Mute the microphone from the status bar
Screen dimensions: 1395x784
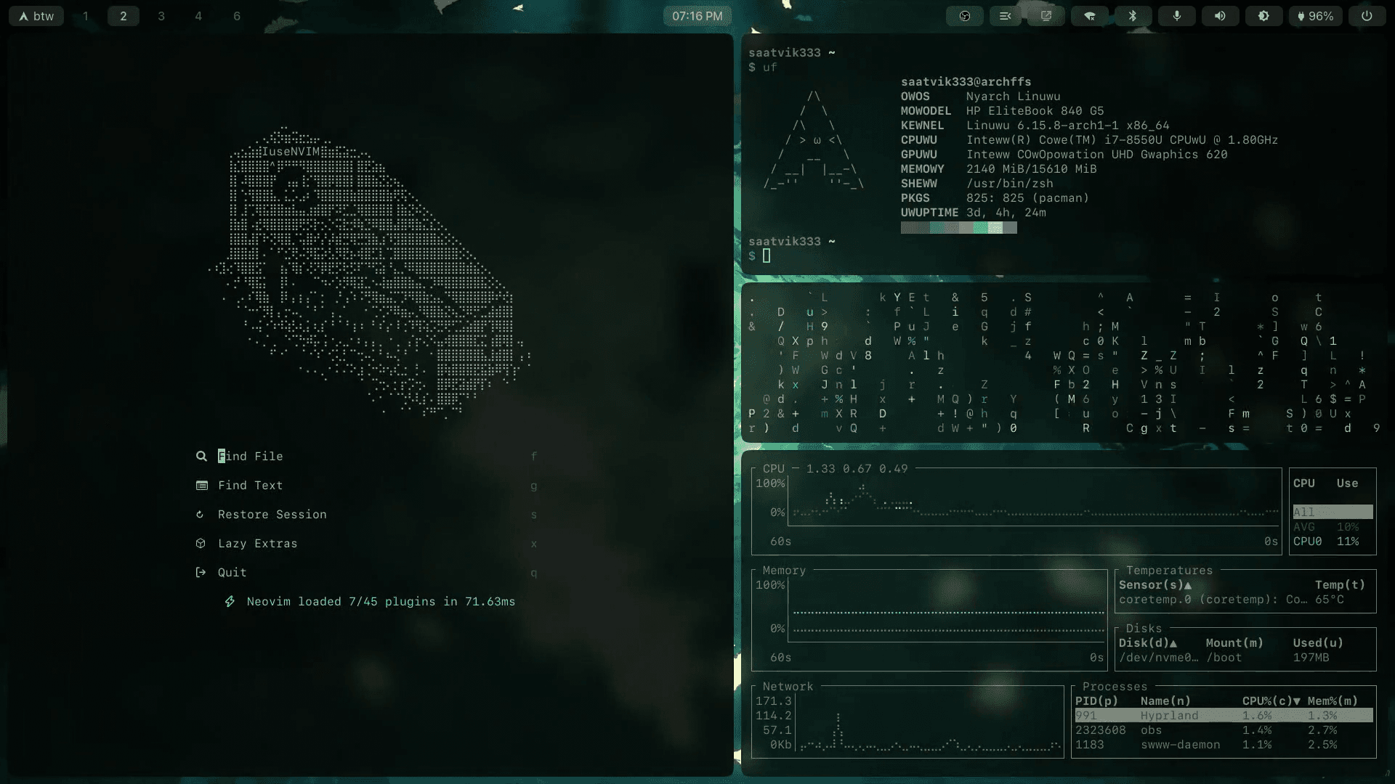(1176, 15)
